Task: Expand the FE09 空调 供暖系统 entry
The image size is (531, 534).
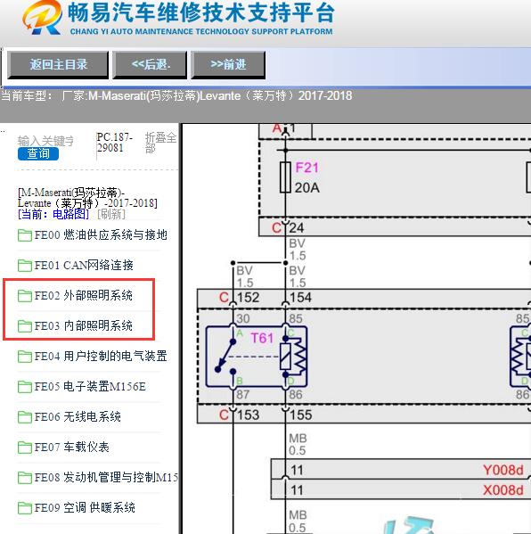Action: pos(85,508)
